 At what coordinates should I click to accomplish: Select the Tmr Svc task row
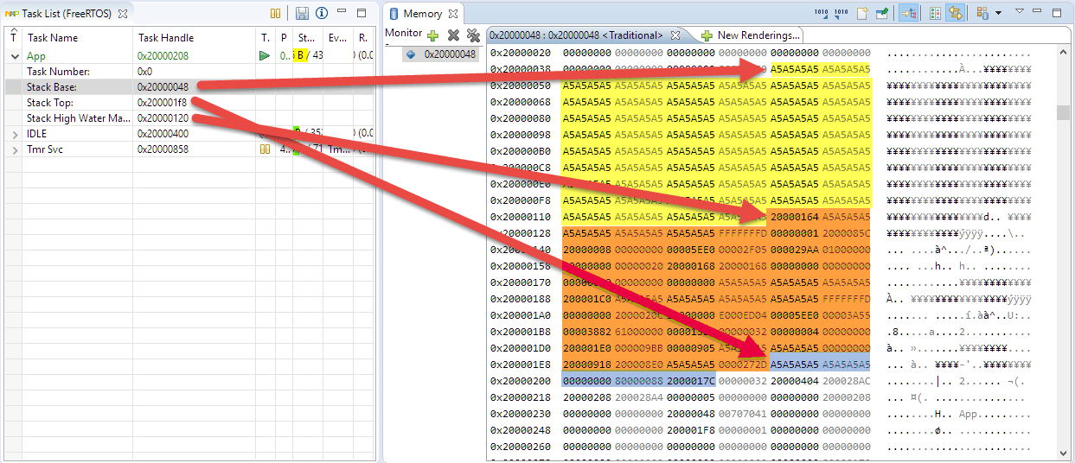[x=189, y=149]
